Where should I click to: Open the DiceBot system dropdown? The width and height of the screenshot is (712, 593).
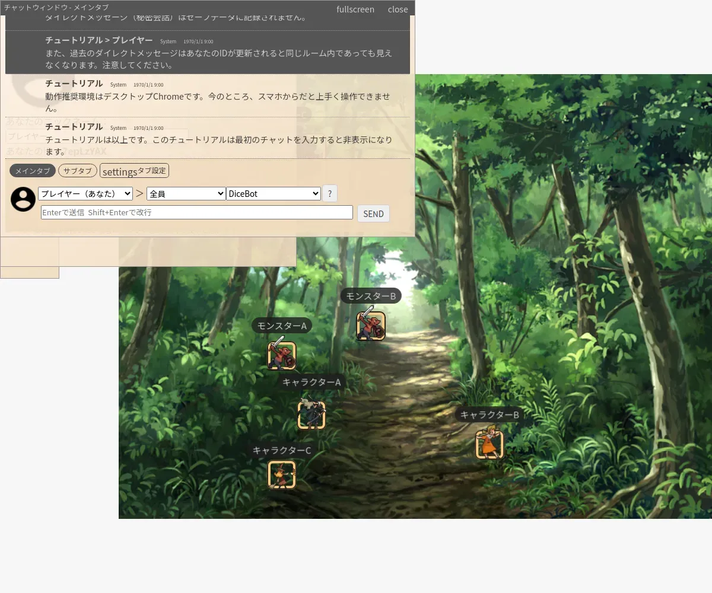click(274, 193)
